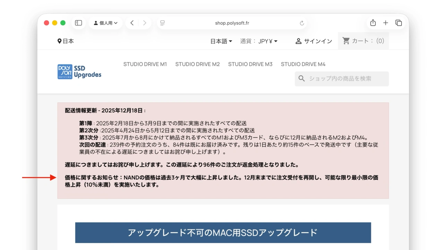The image size is (444, 250).
Task: Click the サインイン sign-in link
Action: coord(314,41)
